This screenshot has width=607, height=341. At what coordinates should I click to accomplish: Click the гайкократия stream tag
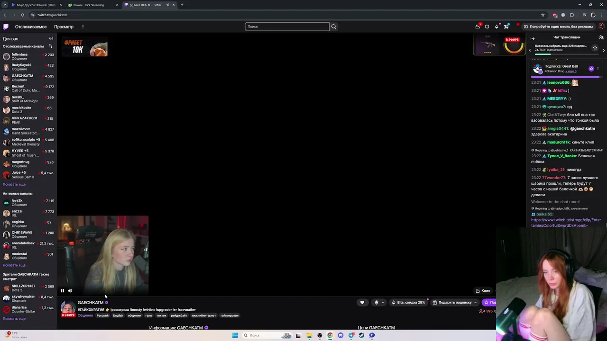[x=230, y=315]
